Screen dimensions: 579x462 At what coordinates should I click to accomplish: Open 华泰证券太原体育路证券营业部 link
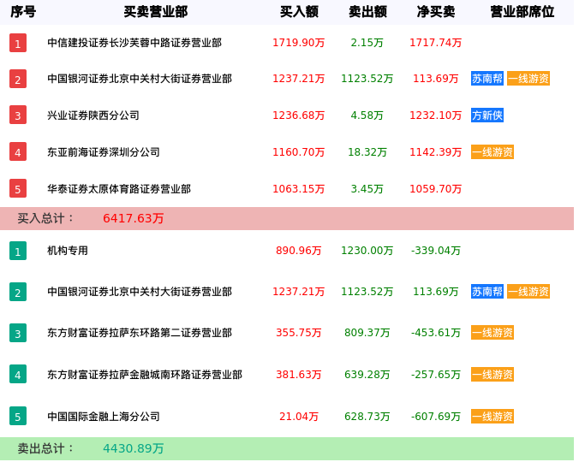coord(119,188)
